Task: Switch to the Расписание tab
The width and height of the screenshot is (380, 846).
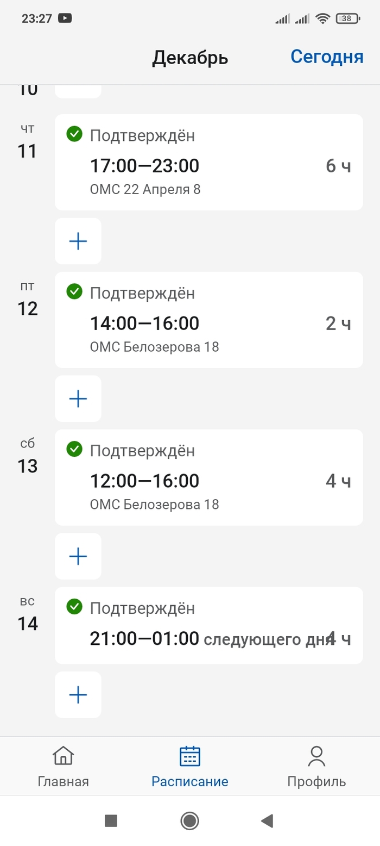Action: point(189,767)
